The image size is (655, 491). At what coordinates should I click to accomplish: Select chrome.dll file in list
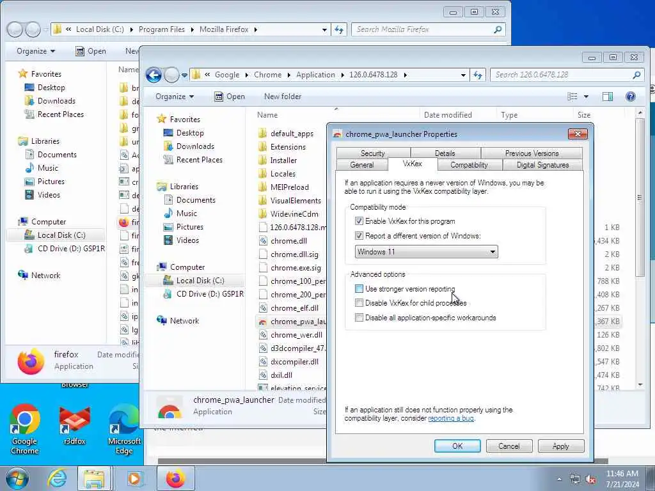pos(288,241)
